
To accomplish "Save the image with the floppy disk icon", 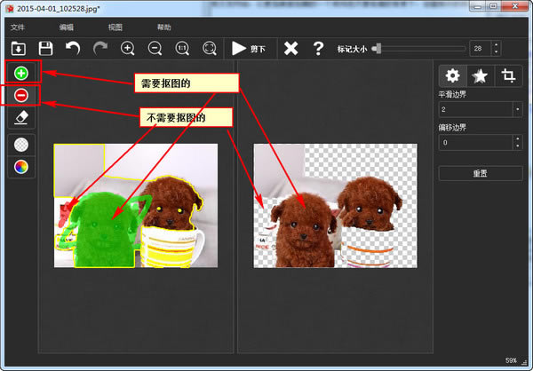I will coord(45,48).
